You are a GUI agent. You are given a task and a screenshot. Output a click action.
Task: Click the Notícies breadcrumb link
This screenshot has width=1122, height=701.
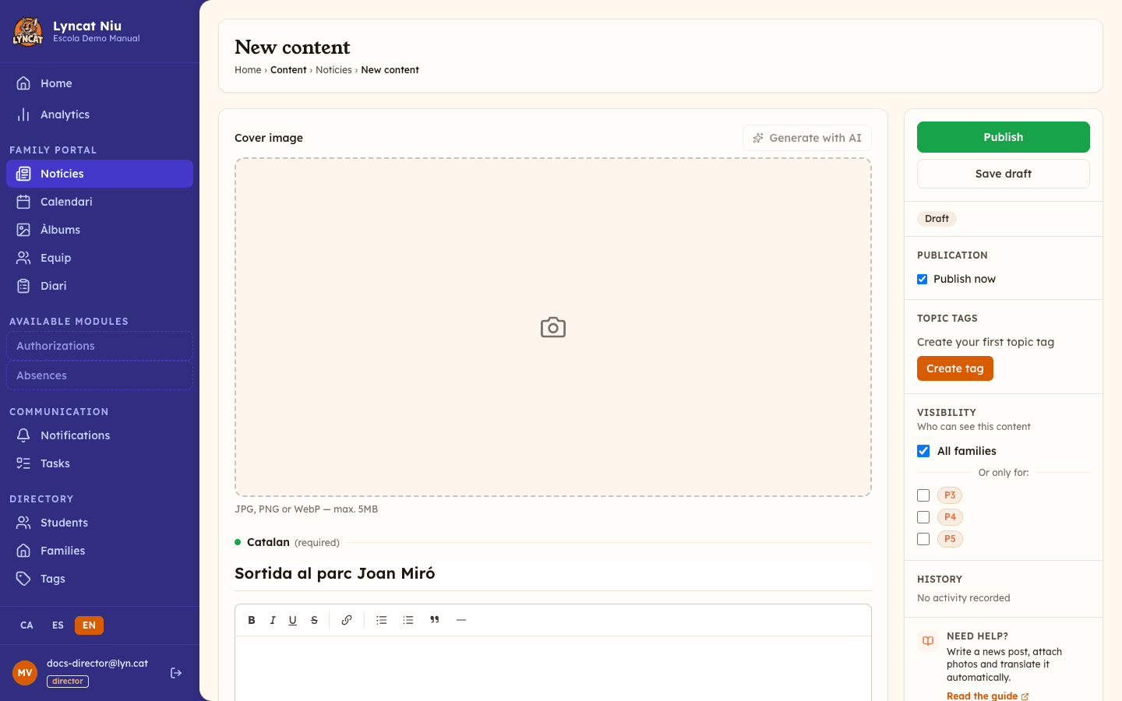333,70
